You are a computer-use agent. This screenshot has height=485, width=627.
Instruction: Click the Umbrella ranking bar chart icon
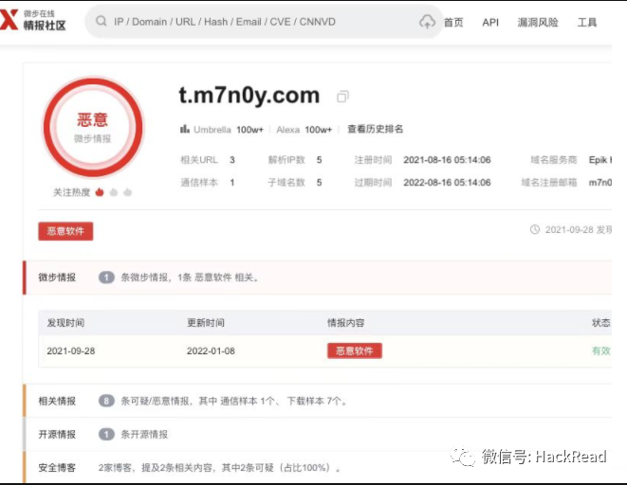pyautogui.click(x=185, y=129)
